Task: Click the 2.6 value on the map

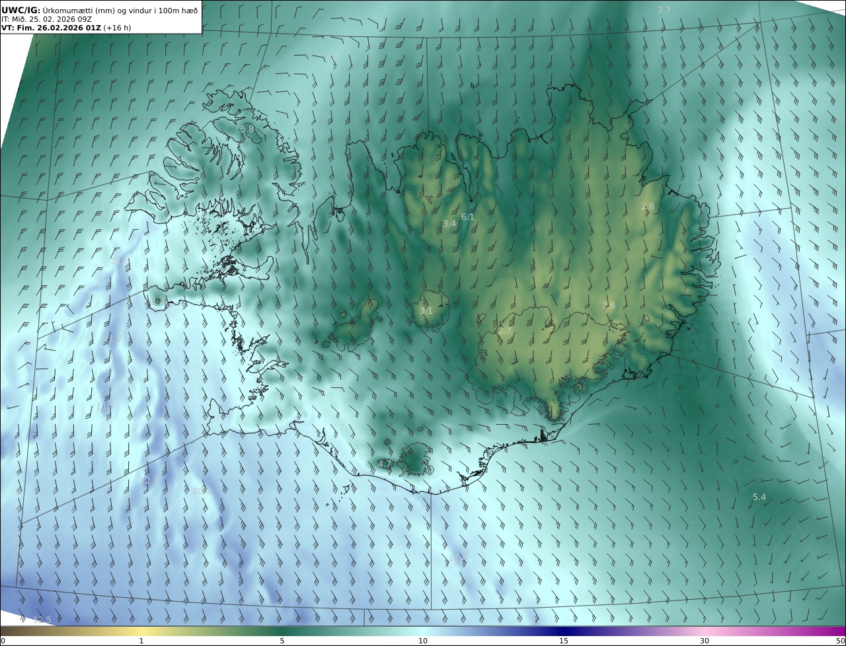Action: pyautogui.click(x=609, y=305)
